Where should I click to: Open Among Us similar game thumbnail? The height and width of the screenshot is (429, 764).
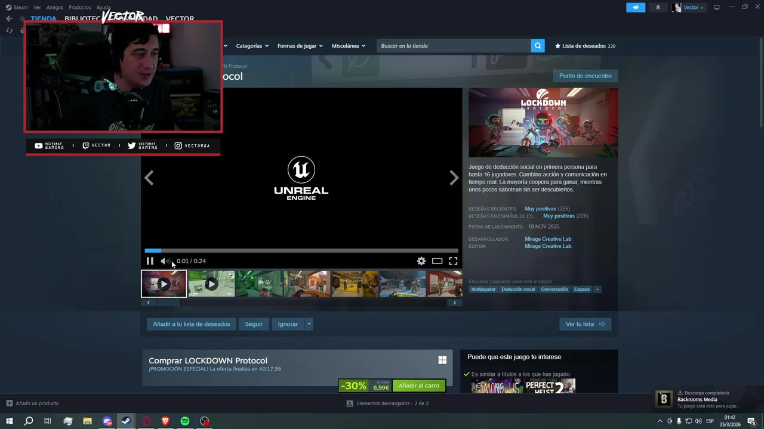[x=497, y=386]
